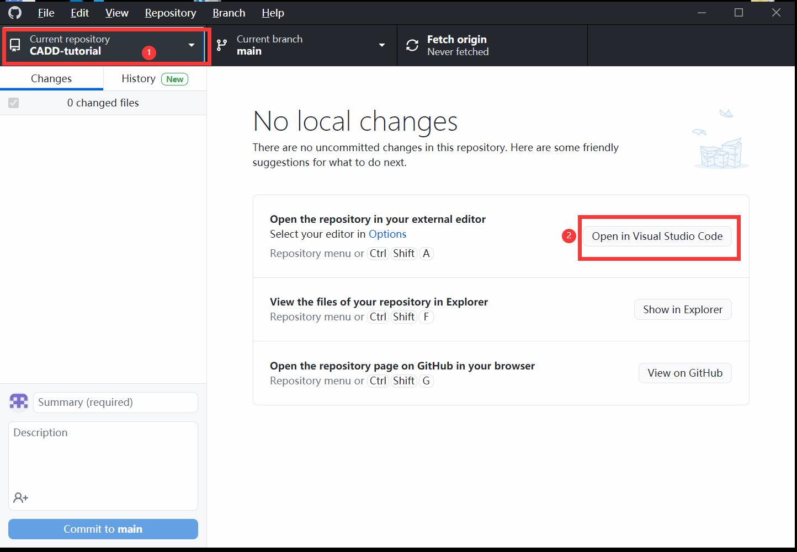Click the Ctrl Shift A shortcut hint
This screenshot has height=552, width=797.
coord(401,253)
